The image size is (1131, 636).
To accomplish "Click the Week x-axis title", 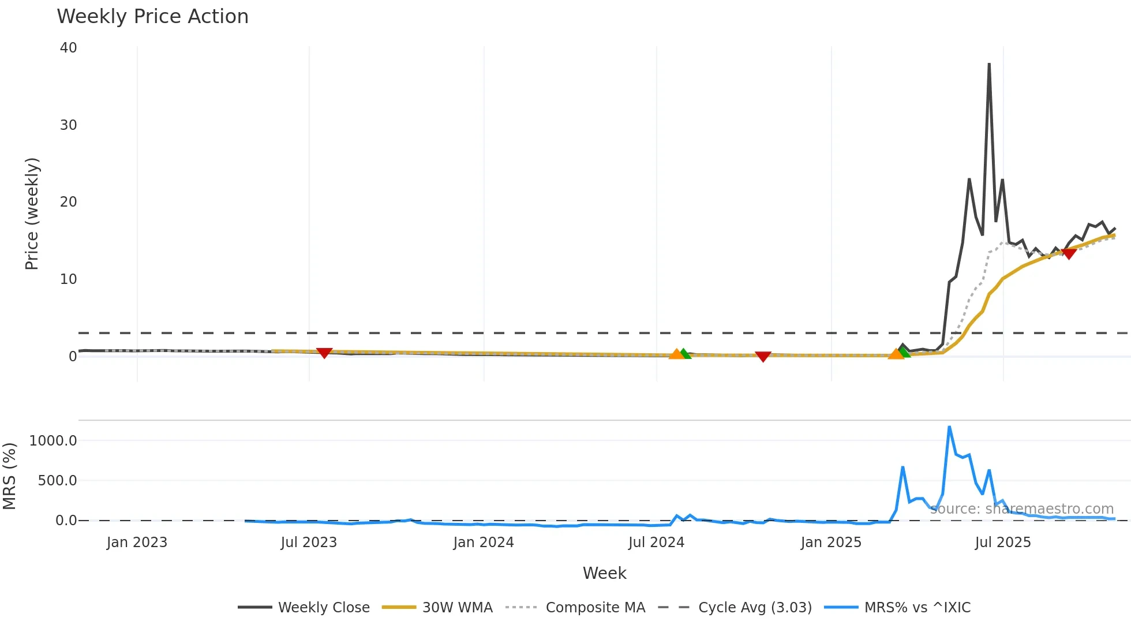I will (x=605, y=573).
